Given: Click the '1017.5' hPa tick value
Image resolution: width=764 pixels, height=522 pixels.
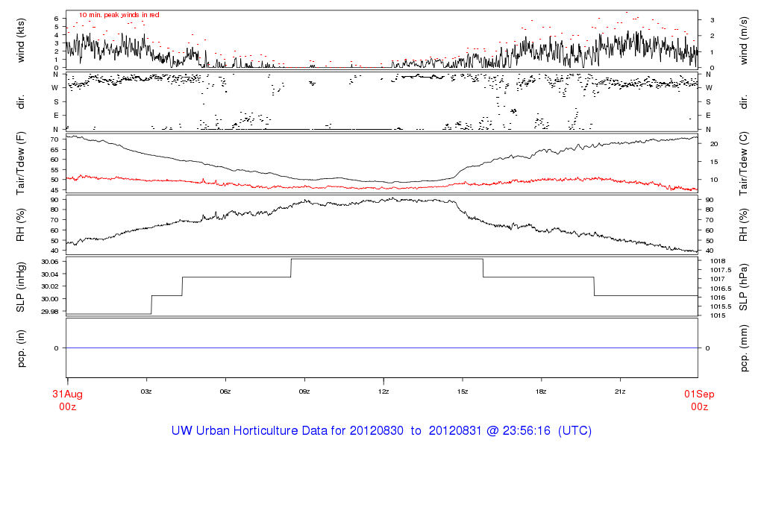Looking at the screenshot, I should click(x=721, y=270).
